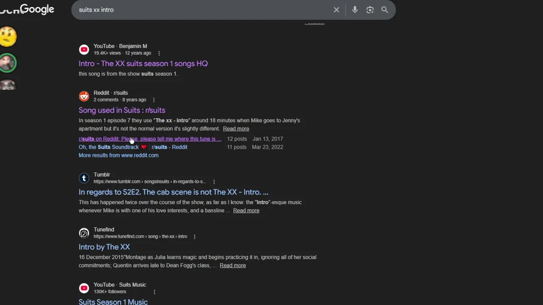Open 'Intro - The XX suits season 1 songs HQ'
The width and height of the screenshot is (543, 305).
tap(143, 64)
